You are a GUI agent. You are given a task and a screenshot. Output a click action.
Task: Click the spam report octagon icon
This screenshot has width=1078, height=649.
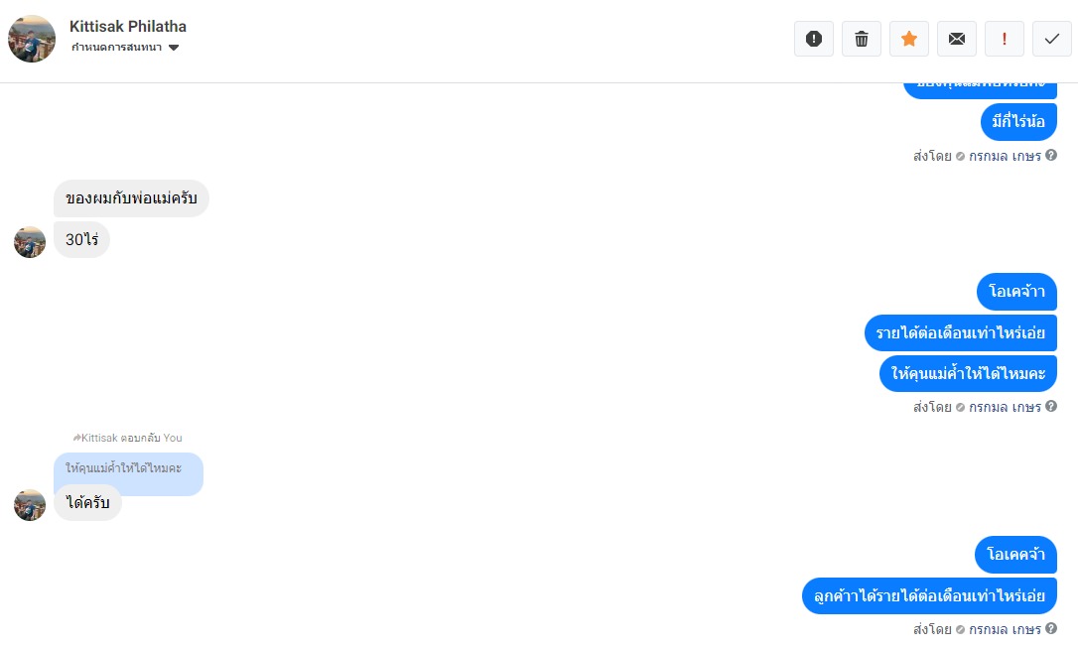(814, 39)
